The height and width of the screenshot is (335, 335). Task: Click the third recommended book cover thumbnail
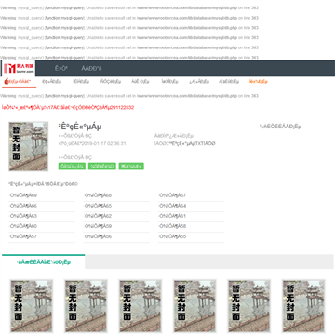point(141,306)
